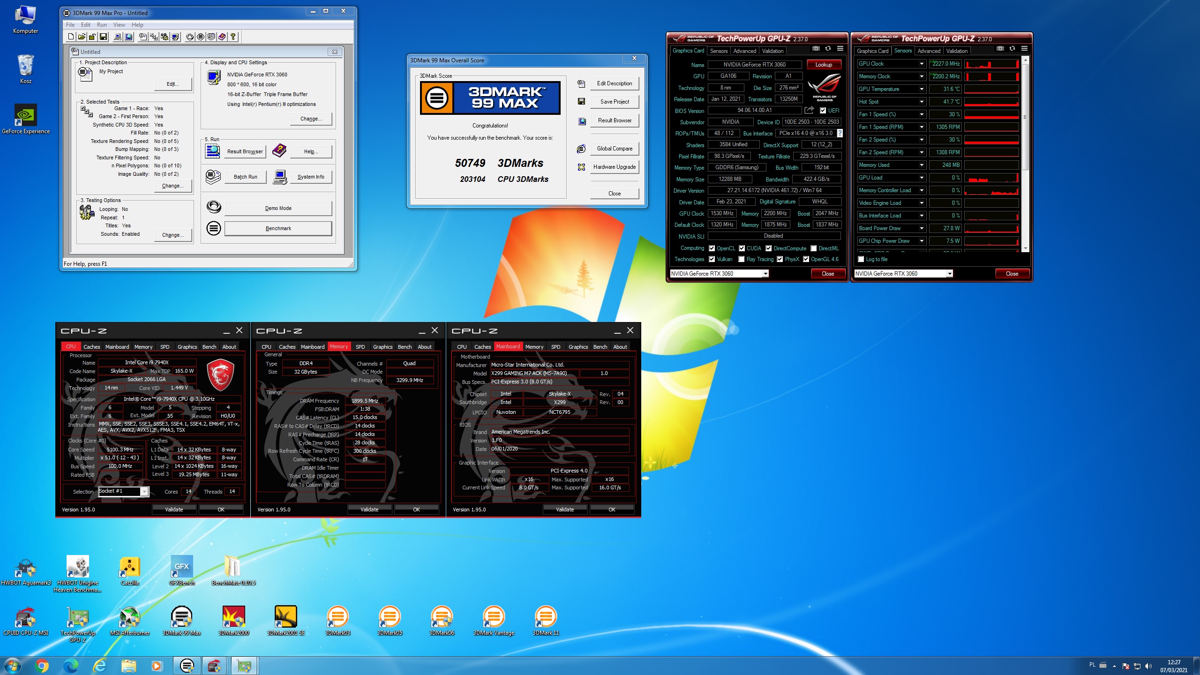
Task: Open GeForce Experience desktop shortcut
Action: pyautogui.click(x=26, y=119)
